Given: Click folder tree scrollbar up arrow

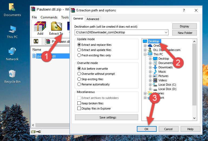Looking at the screenshot, I should point(194,41).
